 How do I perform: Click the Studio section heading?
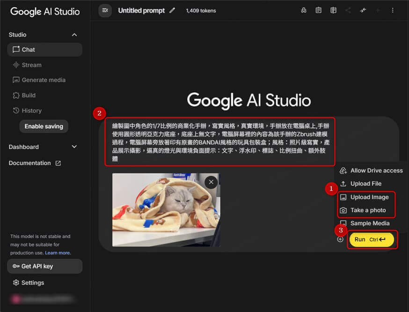17,35
